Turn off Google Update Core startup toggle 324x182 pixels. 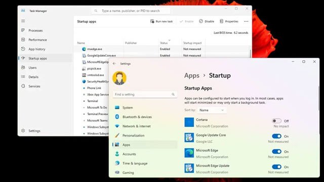coord(276,136)
